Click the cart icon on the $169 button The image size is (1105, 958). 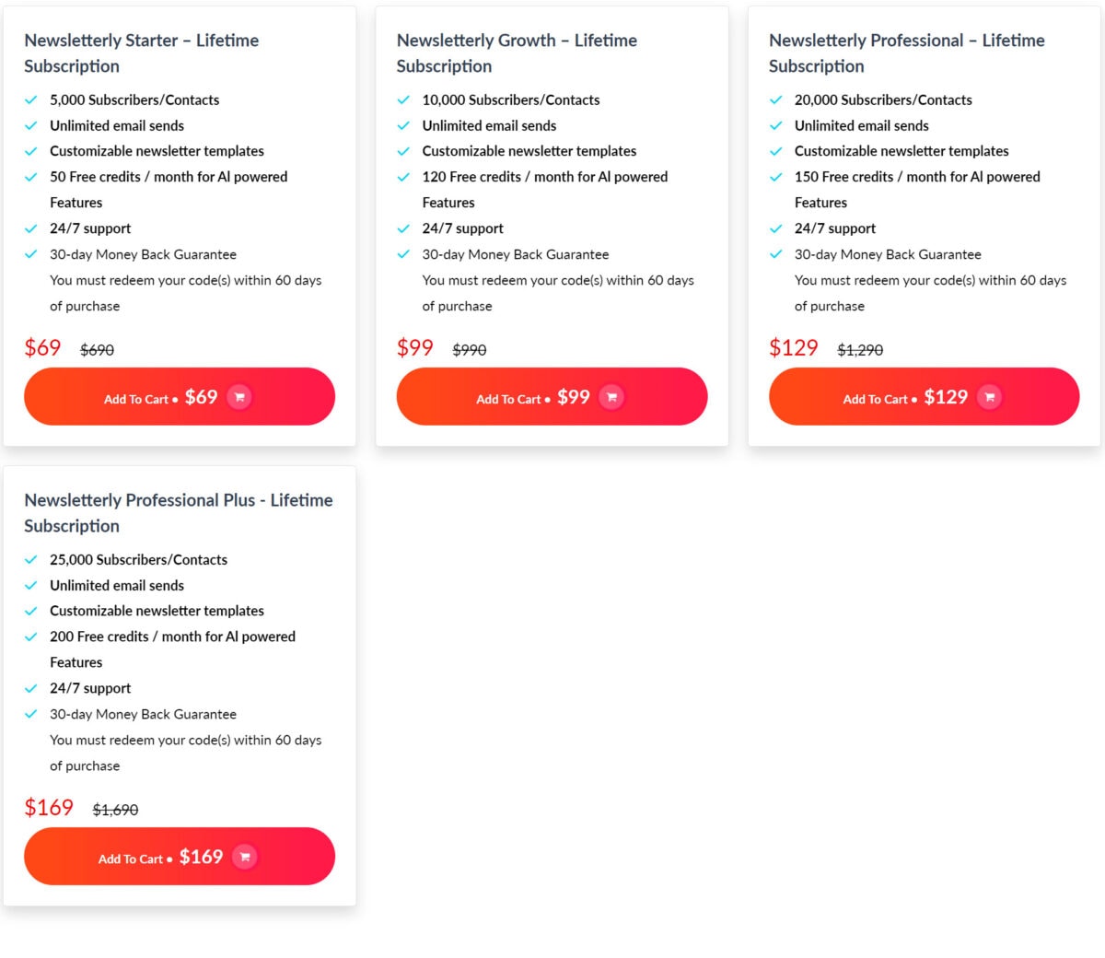coord(245,857)
